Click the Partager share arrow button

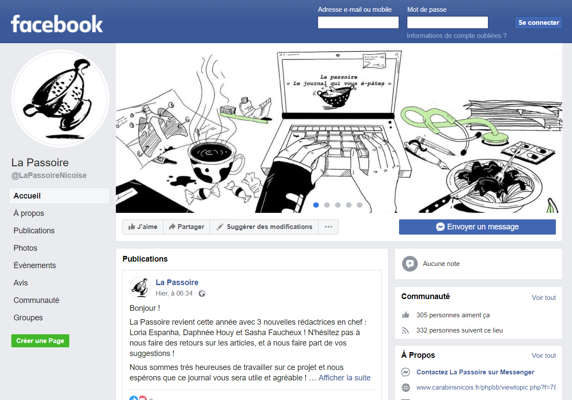186,227
